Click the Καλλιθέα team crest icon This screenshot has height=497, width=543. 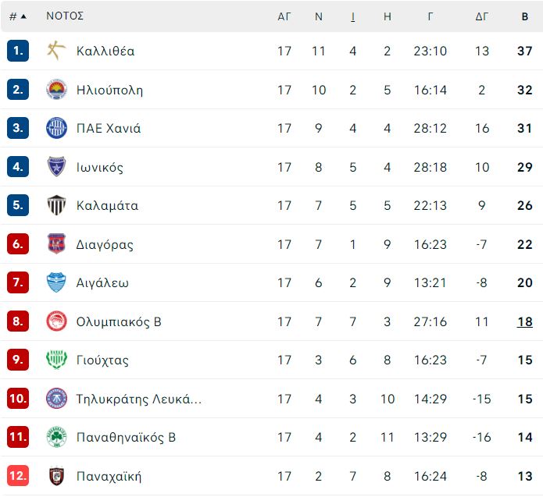[x=56, y=51]
